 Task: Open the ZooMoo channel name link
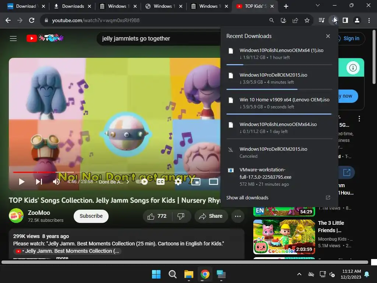39,213
